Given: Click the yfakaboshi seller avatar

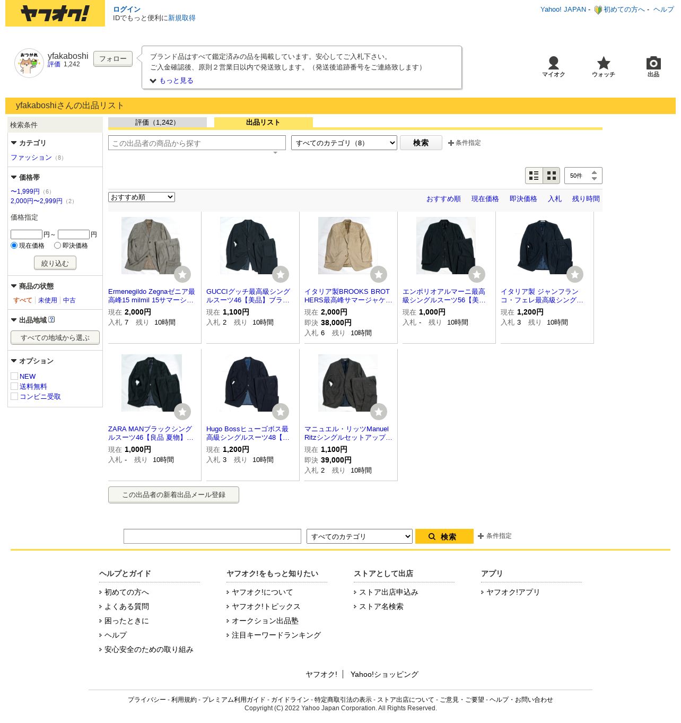Looking at the screenshot, I should (x=29, y=63).
